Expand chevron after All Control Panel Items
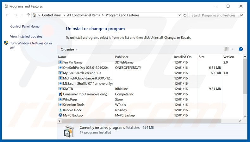This screenshot has height=142, width=250. 103,15
